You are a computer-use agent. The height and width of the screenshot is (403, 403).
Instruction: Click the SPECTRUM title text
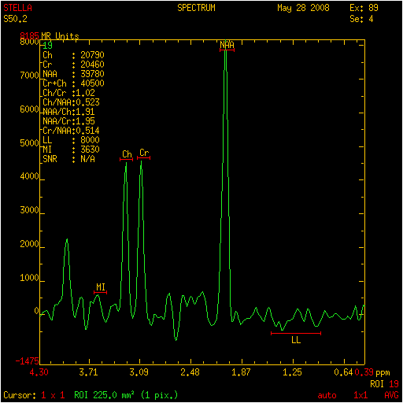click(196, 8)
